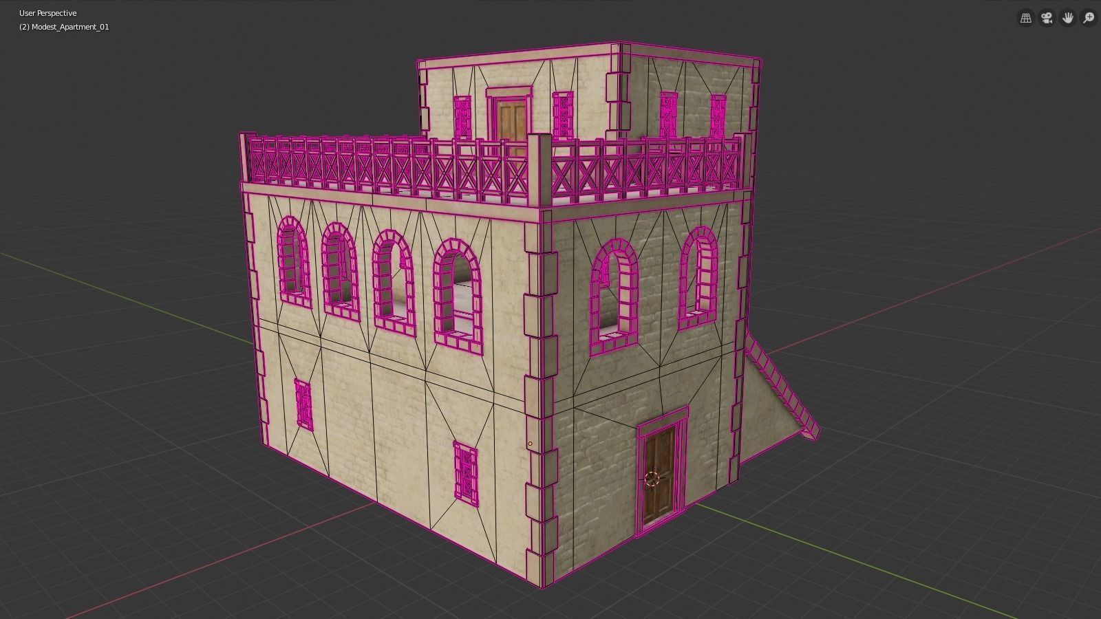This screenshot has width=1101, height=619.
Task: Switch to camera view icon
Action: click(1047, 18)
